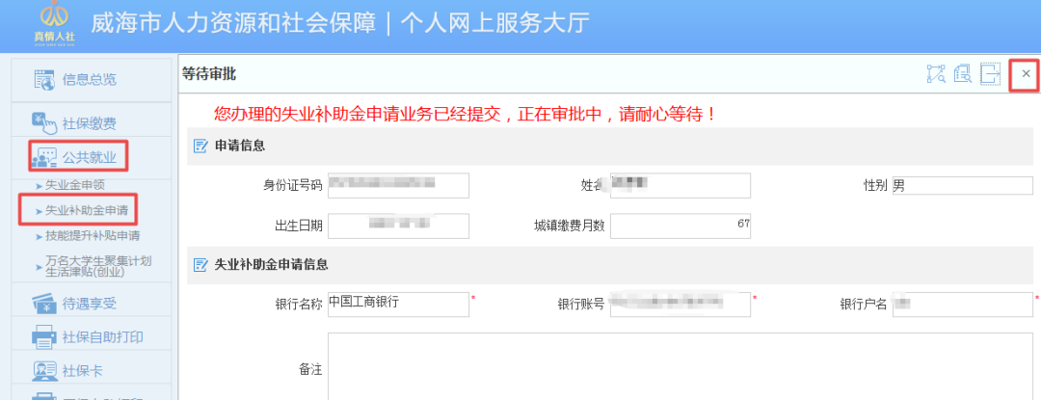Click the 银行户名 input field

click(x=962, y=305)
